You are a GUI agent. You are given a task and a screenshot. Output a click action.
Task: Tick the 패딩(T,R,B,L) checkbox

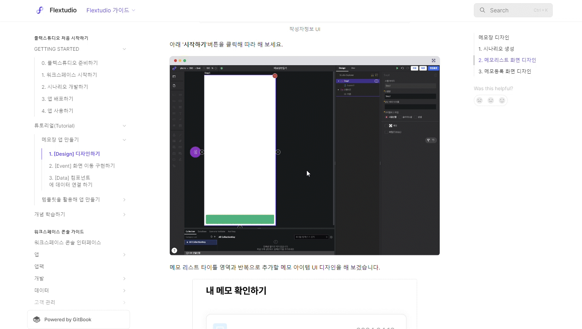click(x=386, y=132)
